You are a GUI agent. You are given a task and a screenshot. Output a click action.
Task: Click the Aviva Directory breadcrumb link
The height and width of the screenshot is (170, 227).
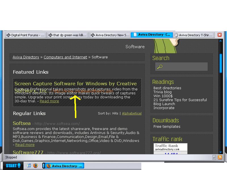coord(26,57)
